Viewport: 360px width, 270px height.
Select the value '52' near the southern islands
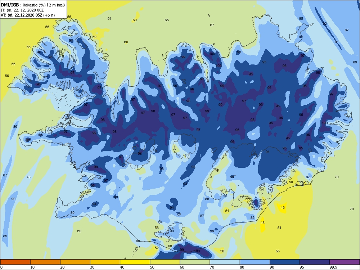coord(157,248)
